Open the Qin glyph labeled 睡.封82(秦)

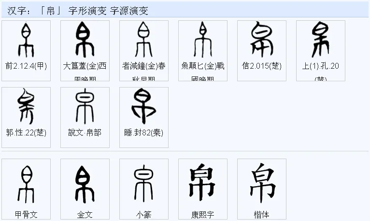(x=144, y=106)
